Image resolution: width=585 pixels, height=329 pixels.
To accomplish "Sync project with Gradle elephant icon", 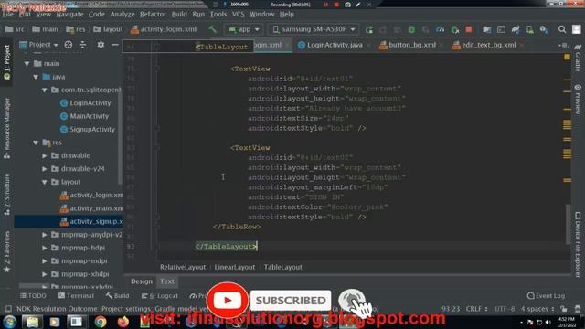I will coord(516,29).
